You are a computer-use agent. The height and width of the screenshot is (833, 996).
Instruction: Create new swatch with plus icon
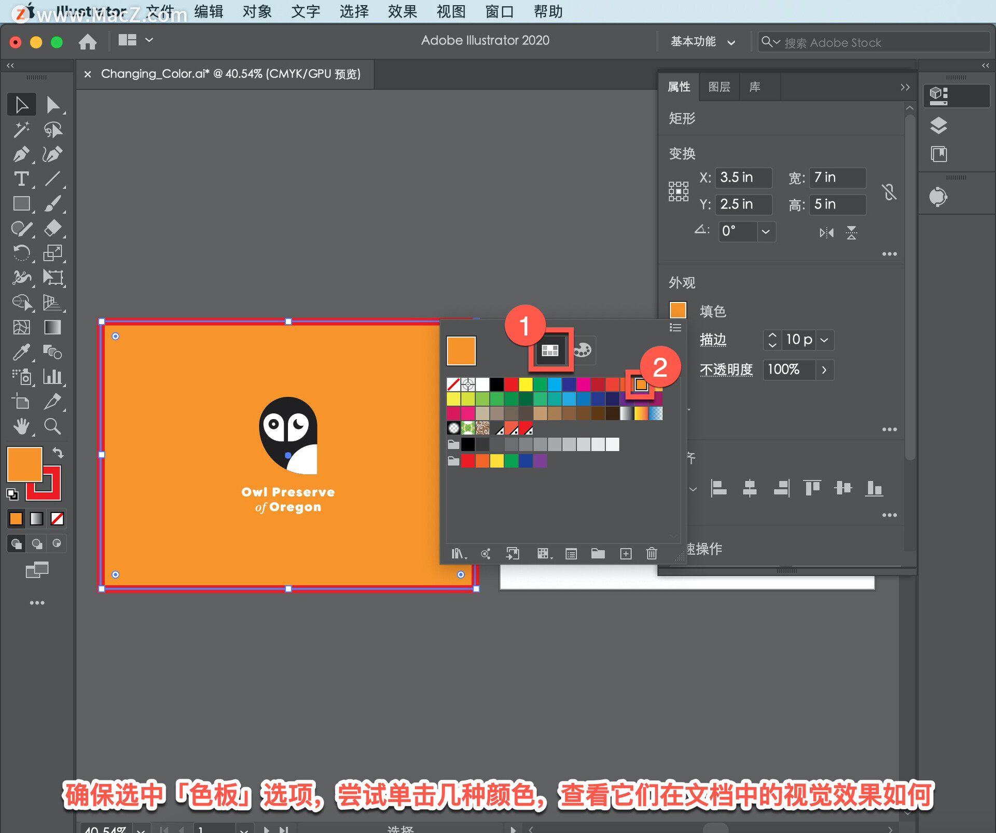626,553
